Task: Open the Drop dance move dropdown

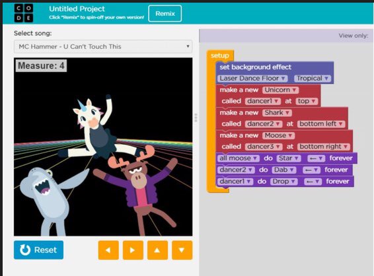Action: click(x=284, y=182)
